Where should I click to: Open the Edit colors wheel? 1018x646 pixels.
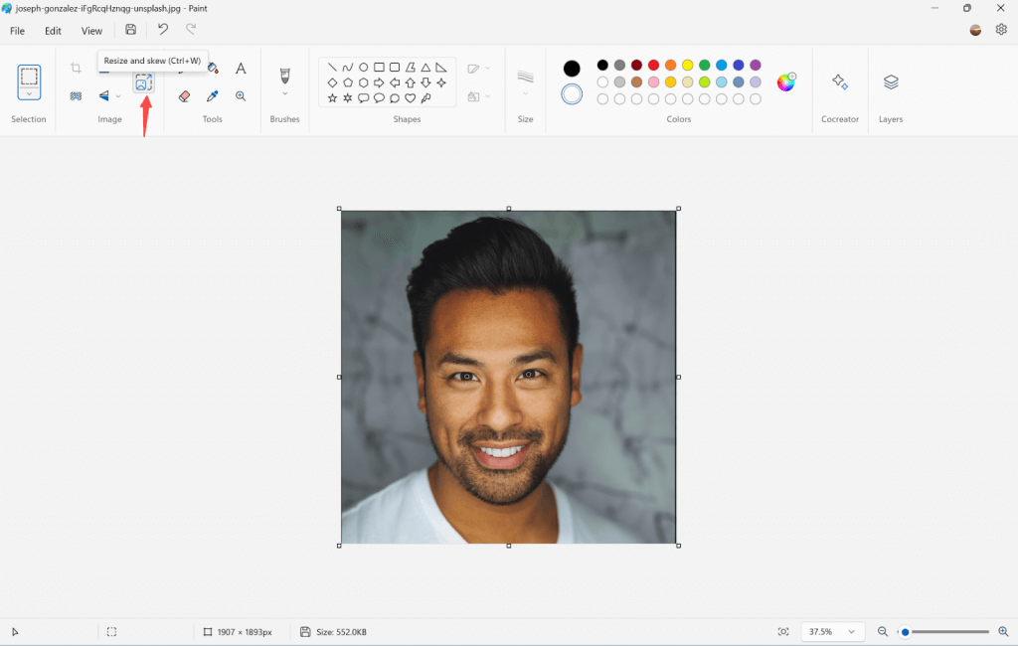click(785, 82)
